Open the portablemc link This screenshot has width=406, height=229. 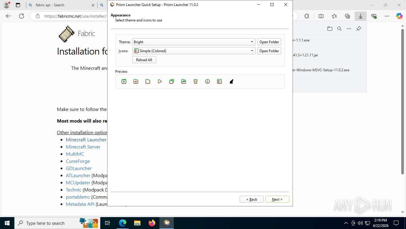pyautogui.click(x=78, y=197)
